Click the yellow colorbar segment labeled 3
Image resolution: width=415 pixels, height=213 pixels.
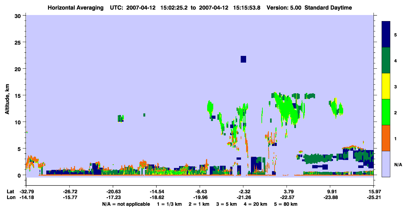tap(386, 86)
